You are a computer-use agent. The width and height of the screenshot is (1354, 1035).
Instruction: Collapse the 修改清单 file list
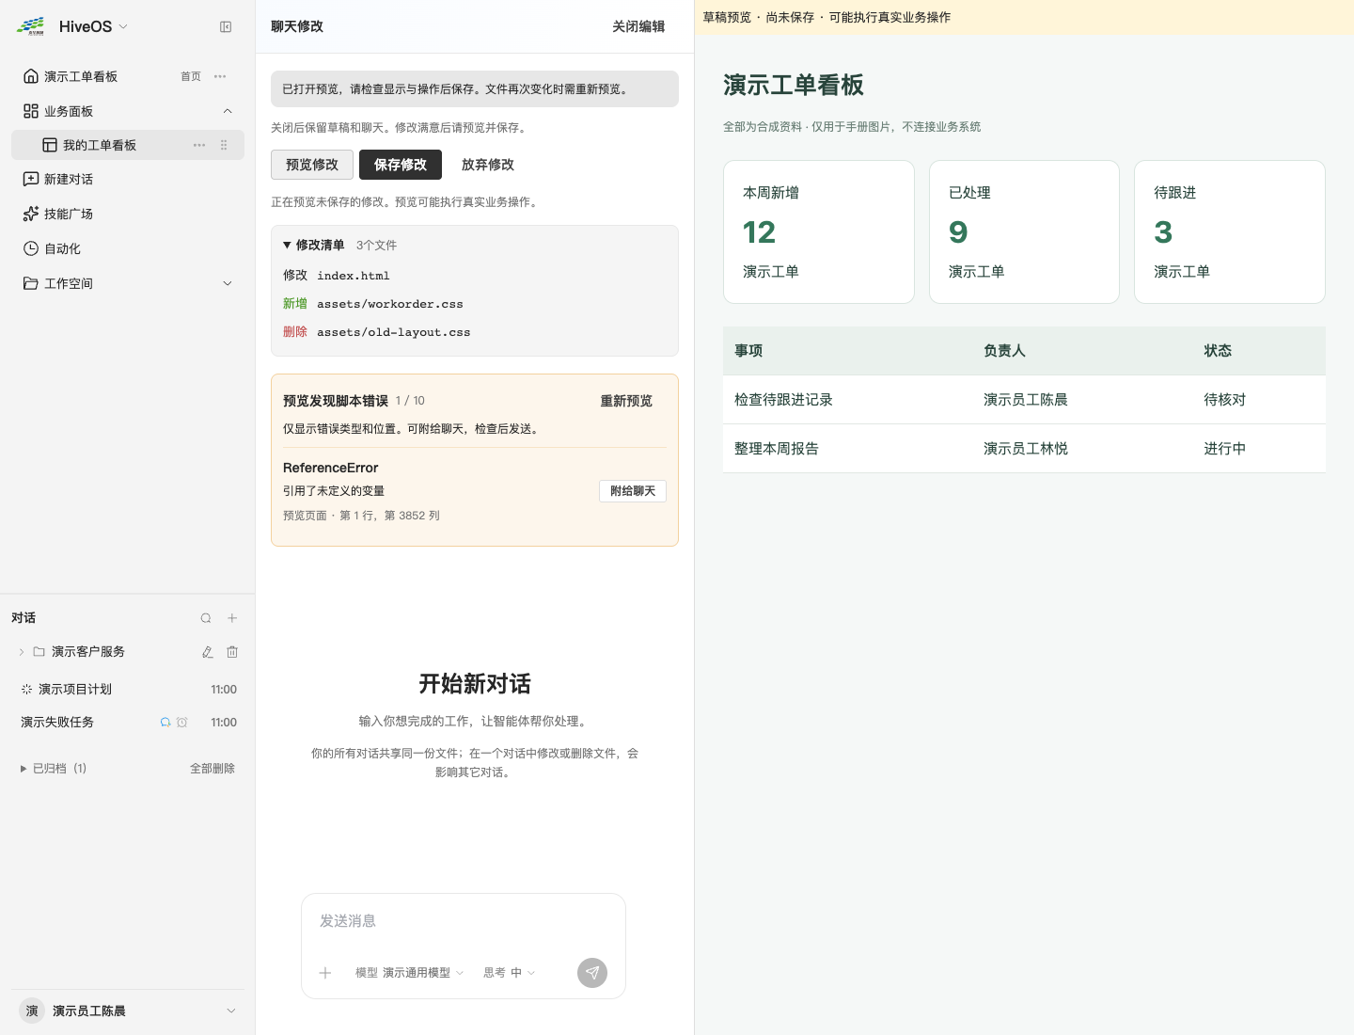[314, 246]
